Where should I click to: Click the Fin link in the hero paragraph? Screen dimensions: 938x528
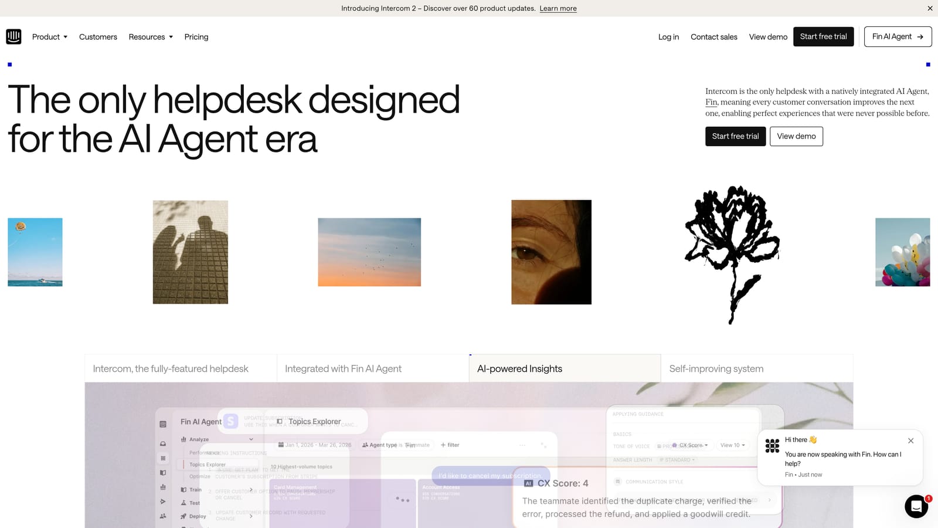pyautogui.click(x=711, y=102)
